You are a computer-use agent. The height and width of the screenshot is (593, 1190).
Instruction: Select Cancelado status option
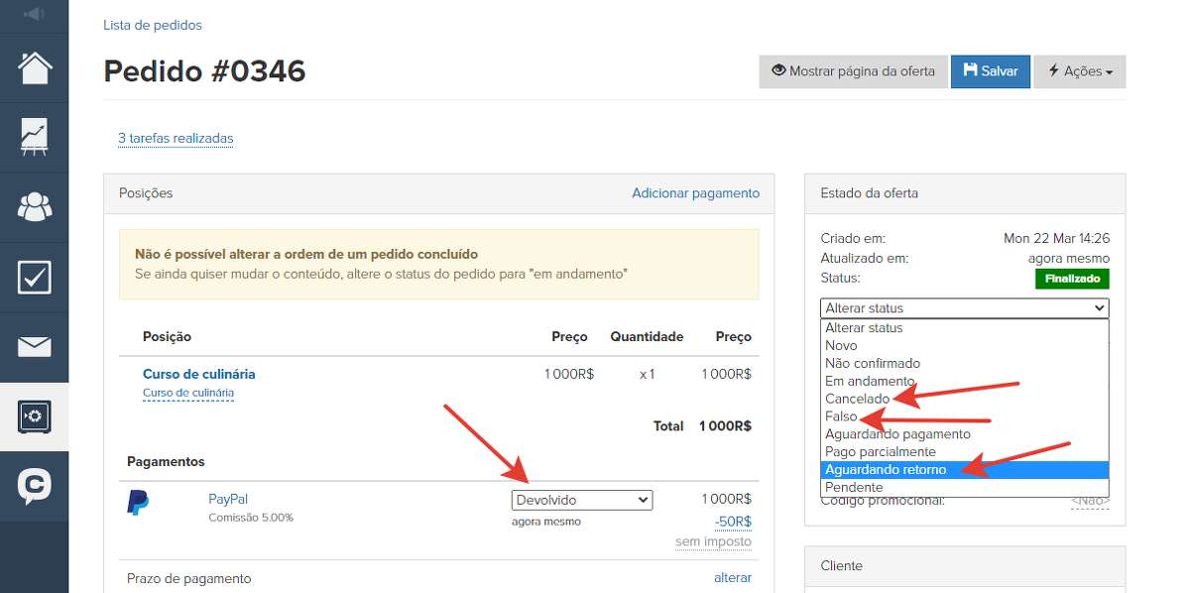[x=858, y=399]
